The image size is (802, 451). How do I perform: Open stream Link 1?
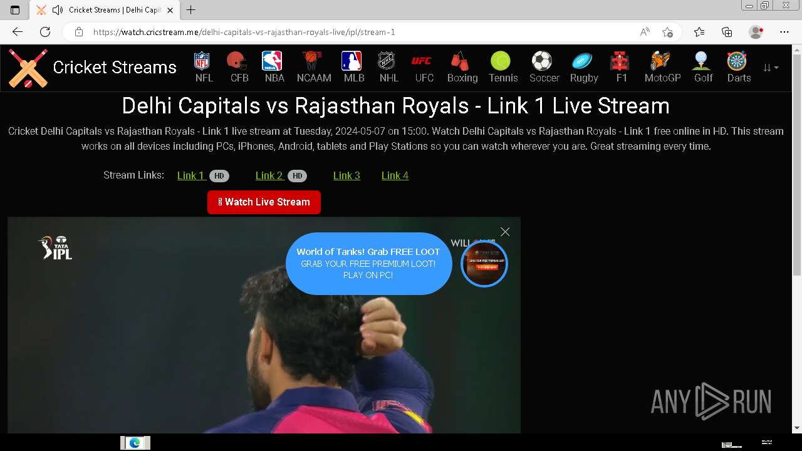click(x=191, y=175)
